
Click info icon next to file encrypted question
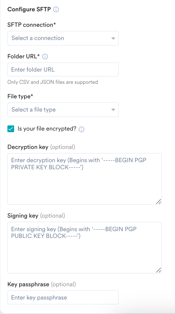coord(81,129)
